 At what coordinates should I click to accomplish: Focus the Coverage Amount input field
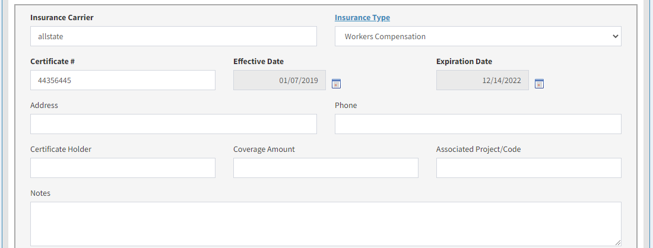[x=326, y=168]
